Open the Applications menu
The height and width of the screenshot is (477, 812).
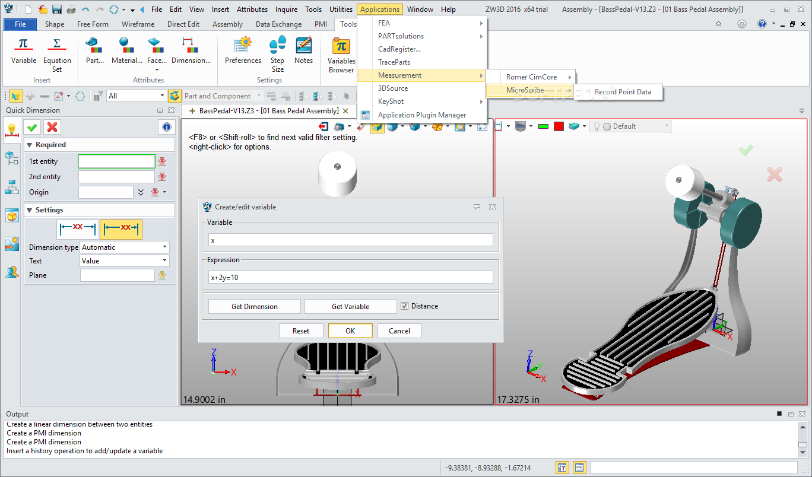tap(380, 9)
